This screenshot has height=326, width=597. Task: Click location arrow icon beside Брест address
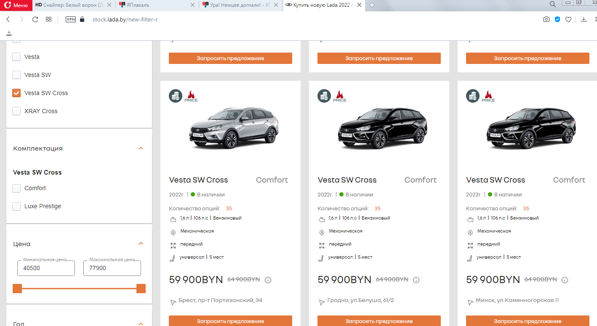point(173,302)
